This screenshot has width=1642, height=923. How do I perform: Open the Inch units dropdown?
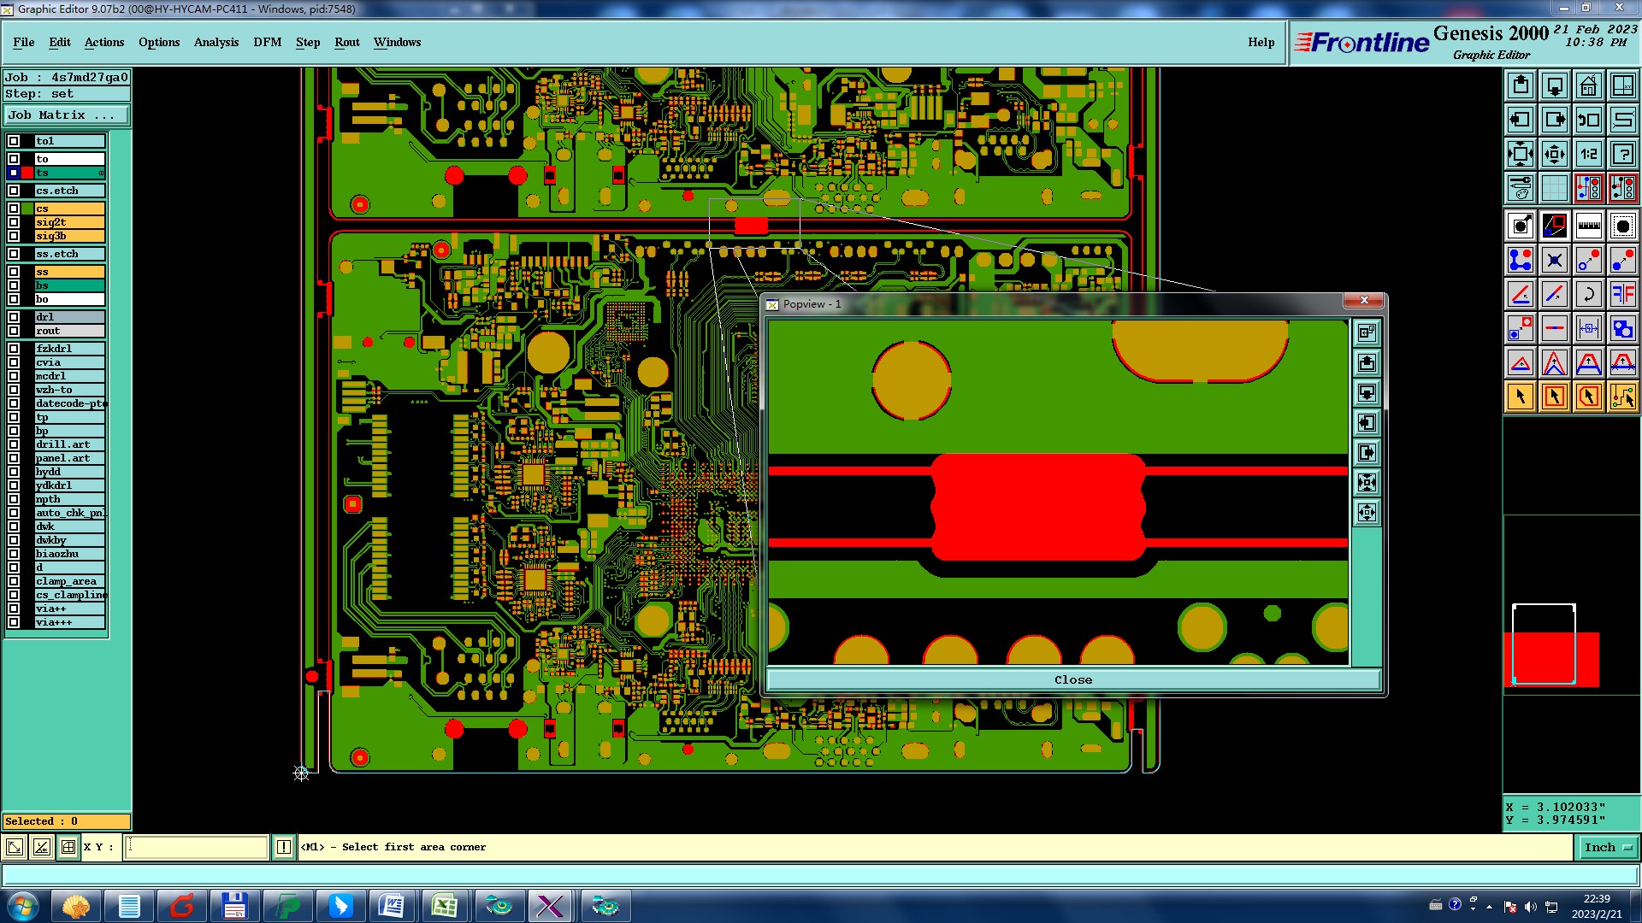tap(1608, 847)
